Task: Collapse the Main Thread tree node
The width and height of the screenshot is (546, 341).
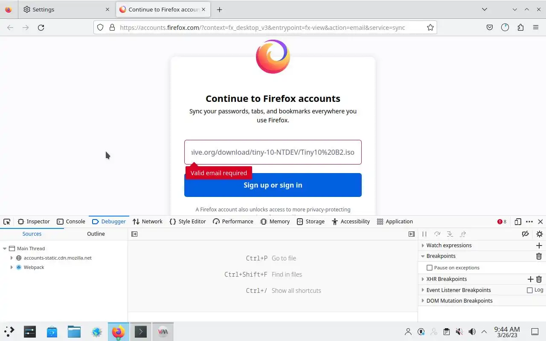Action: click(x=5, y=249)
